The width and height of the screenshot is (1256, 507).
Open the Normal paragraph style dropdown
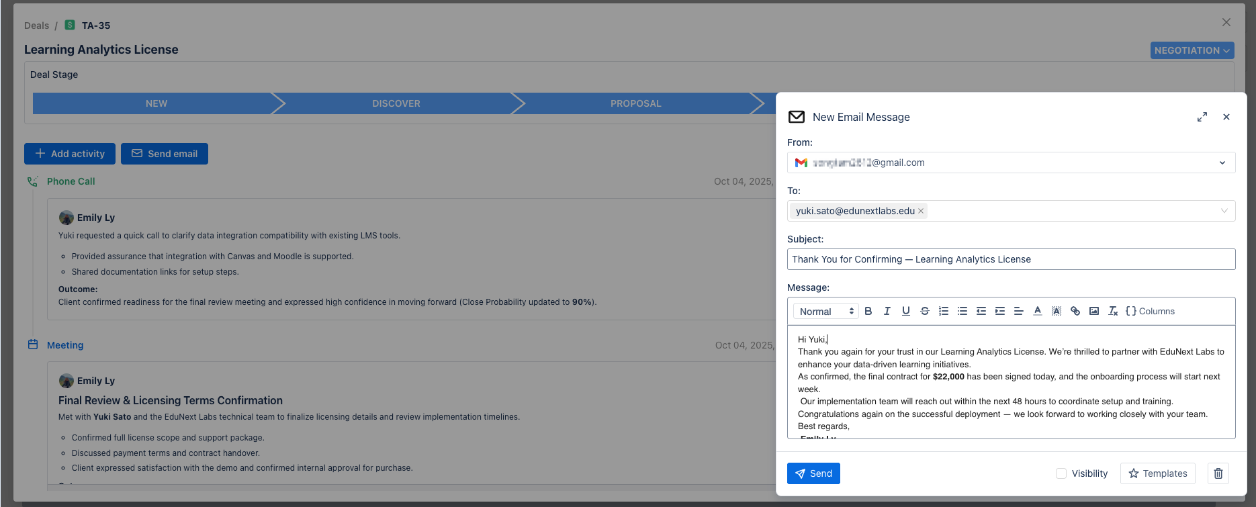coord(826,311)
